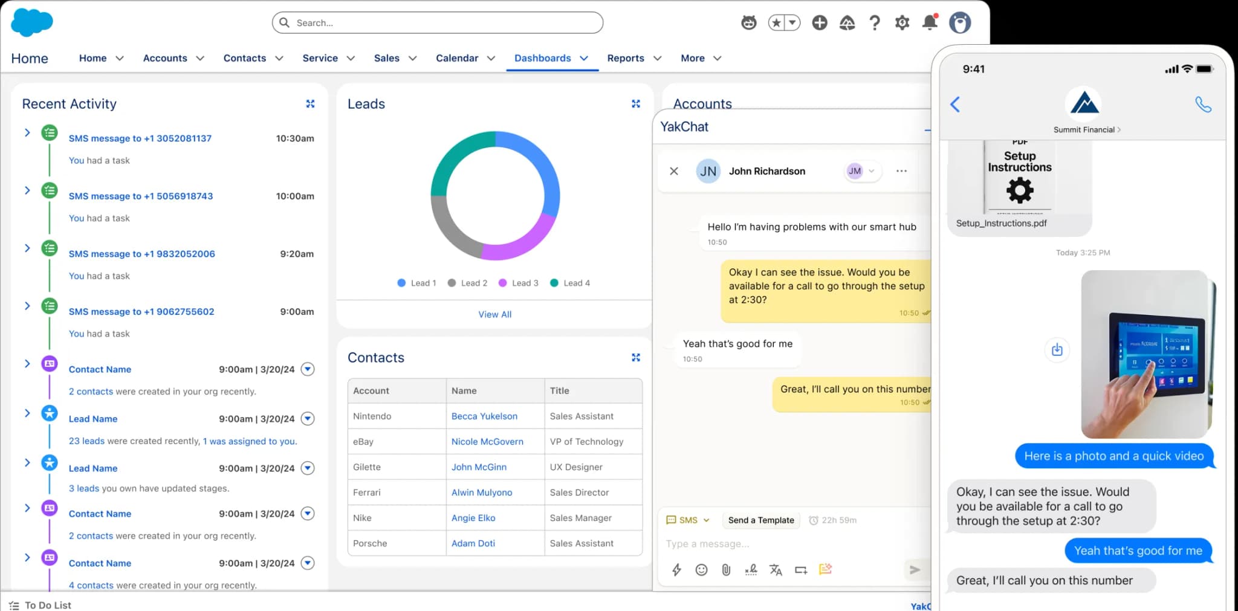Expand SMS message to +1 3052081137
This screenshot has width=1238, height=611.
[27, 132]
